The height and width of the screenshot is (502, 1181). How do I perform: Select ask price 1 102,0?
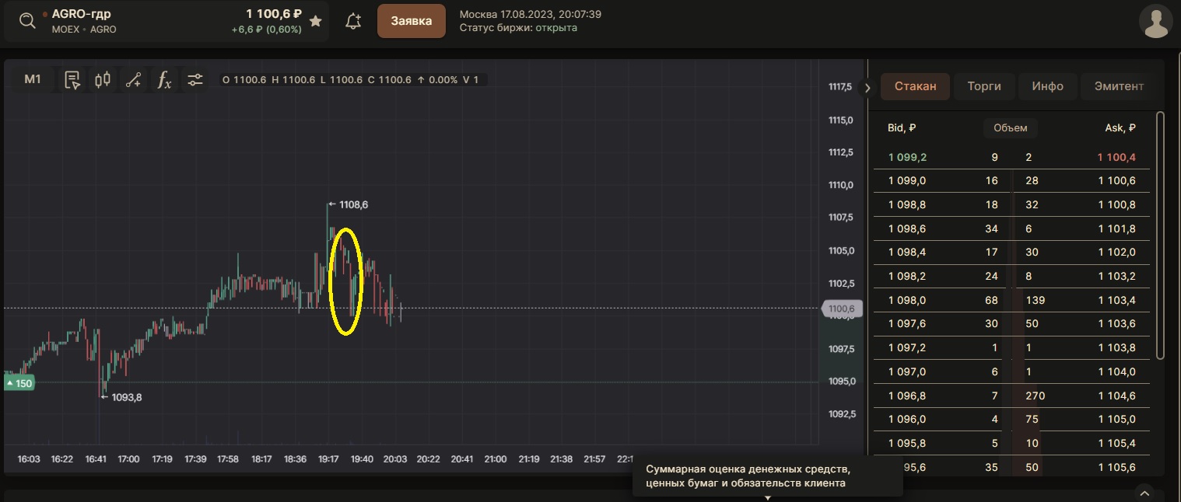pyautogui.click(x=1116, y=253)
